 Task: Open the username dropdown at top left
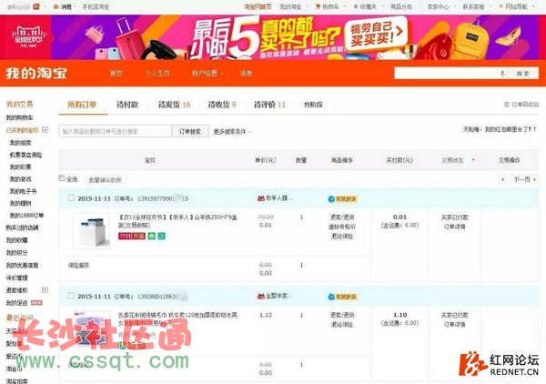tap(45, 6)
